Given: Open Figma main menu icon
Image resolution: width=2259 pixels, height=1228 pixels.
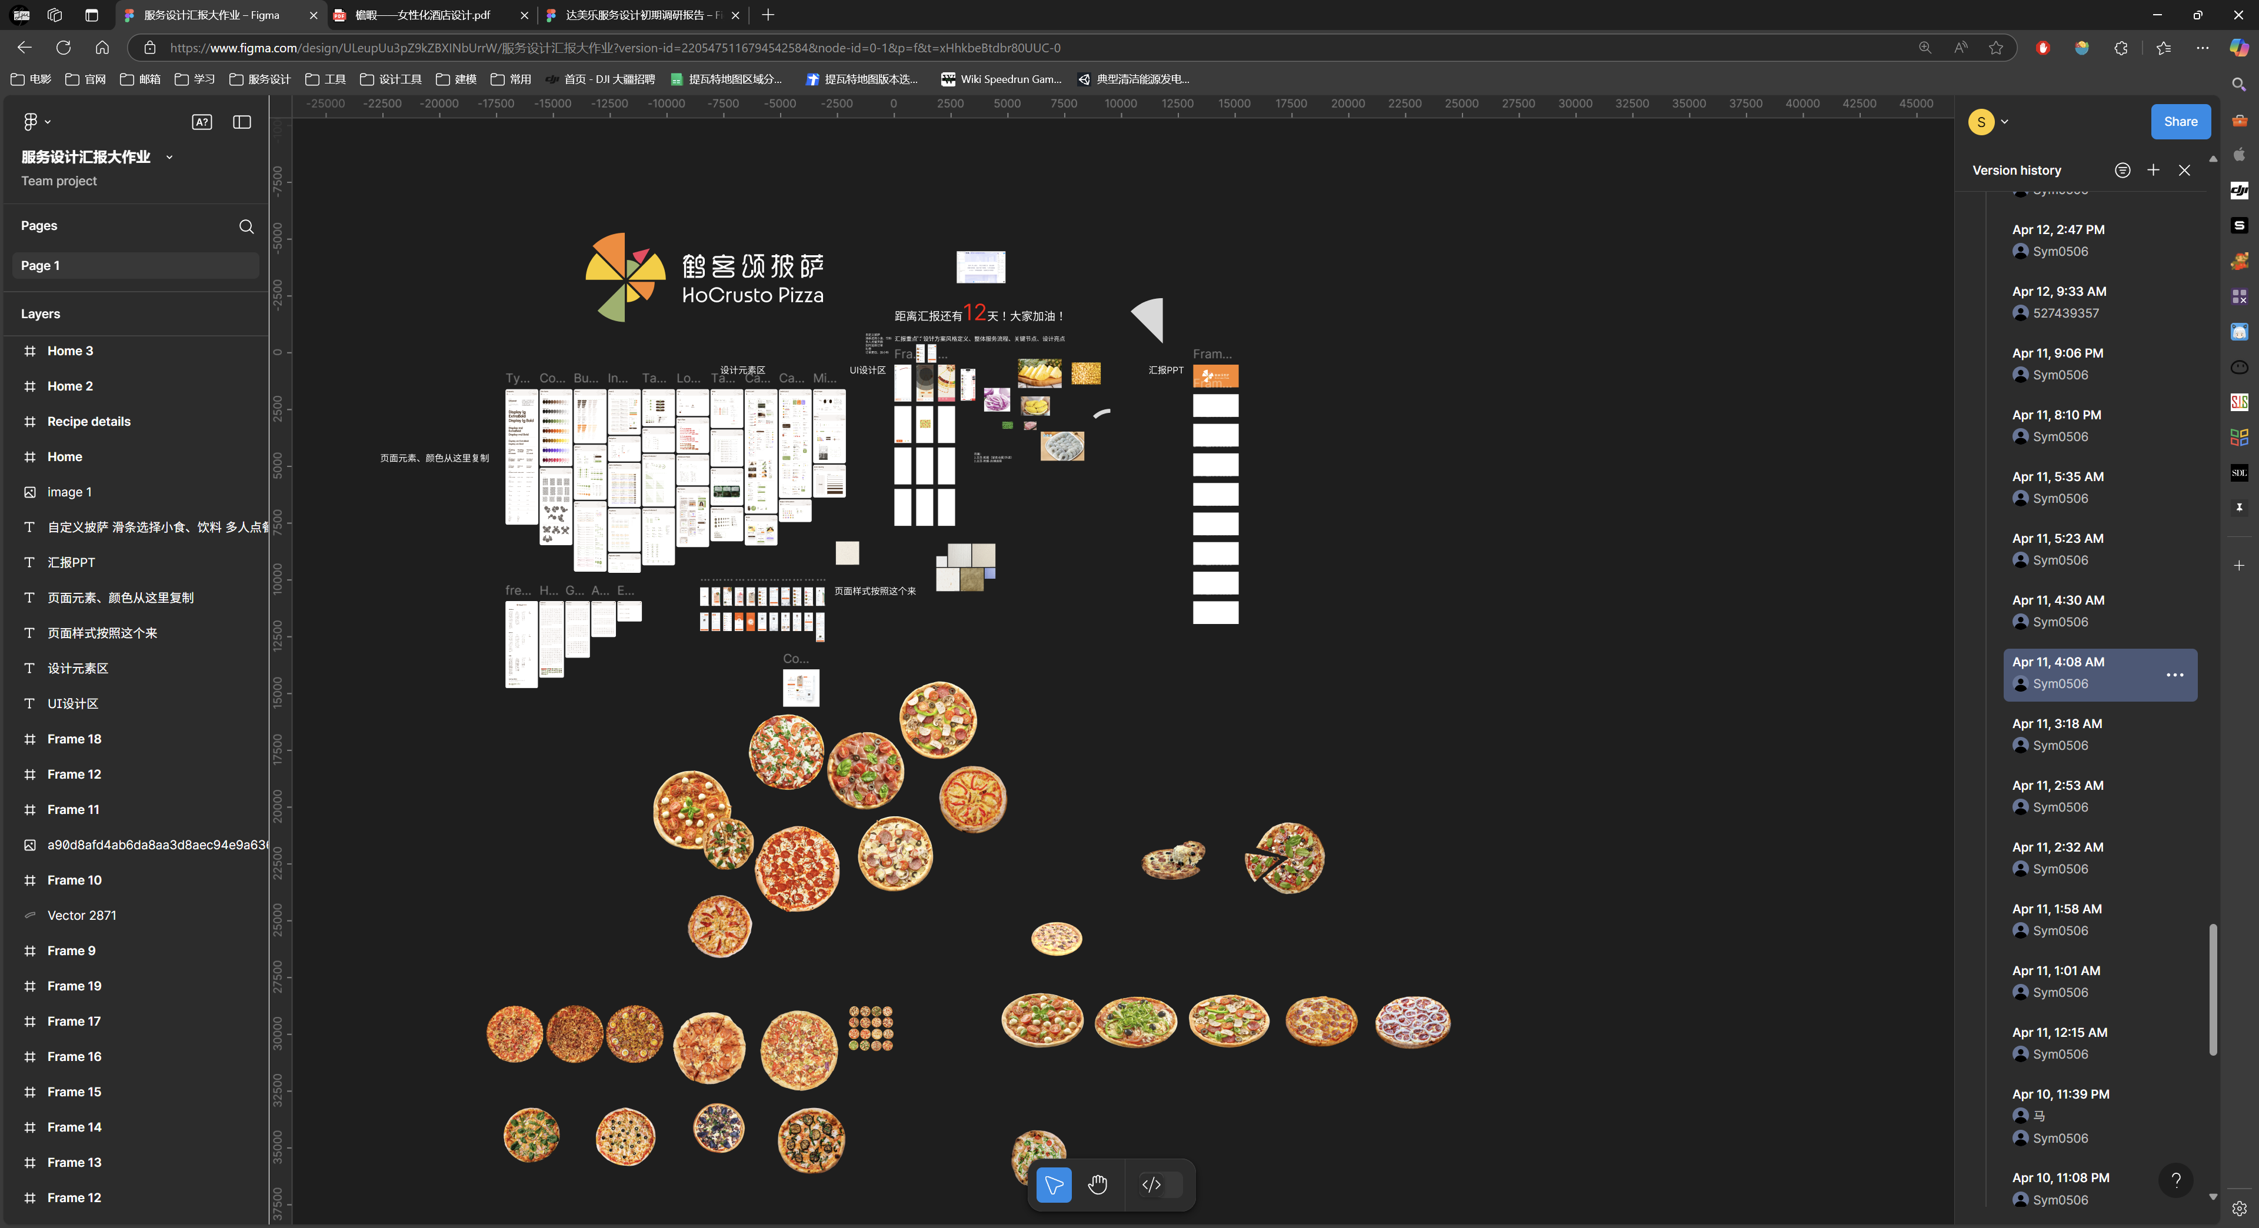Looking at the screenshot, I should pyautogui.click(x=32, y=122).
